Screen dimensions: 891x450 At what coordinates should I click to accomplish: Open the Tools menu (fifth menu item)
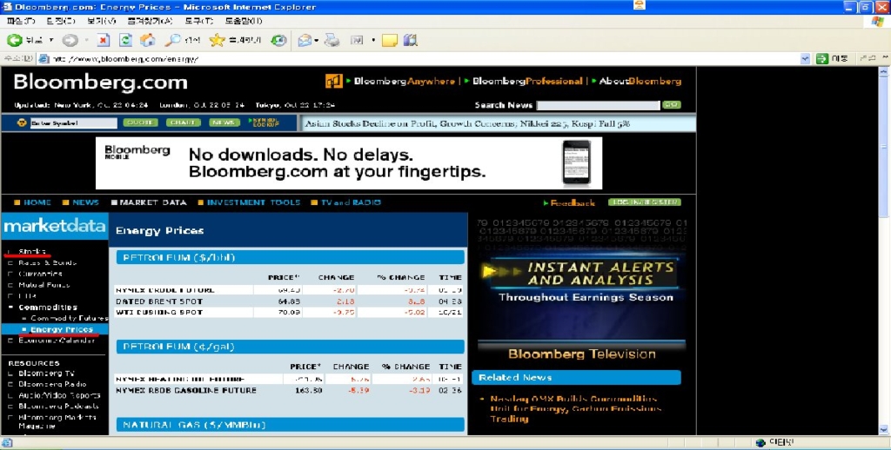(x=199, y=21)
